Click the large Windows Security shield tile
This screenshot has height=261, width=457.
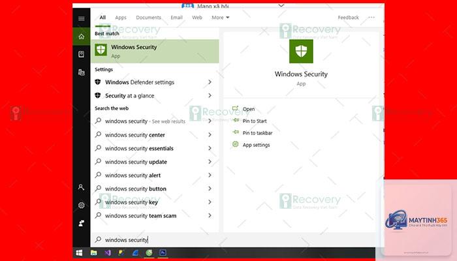click(x=301, y=52)
